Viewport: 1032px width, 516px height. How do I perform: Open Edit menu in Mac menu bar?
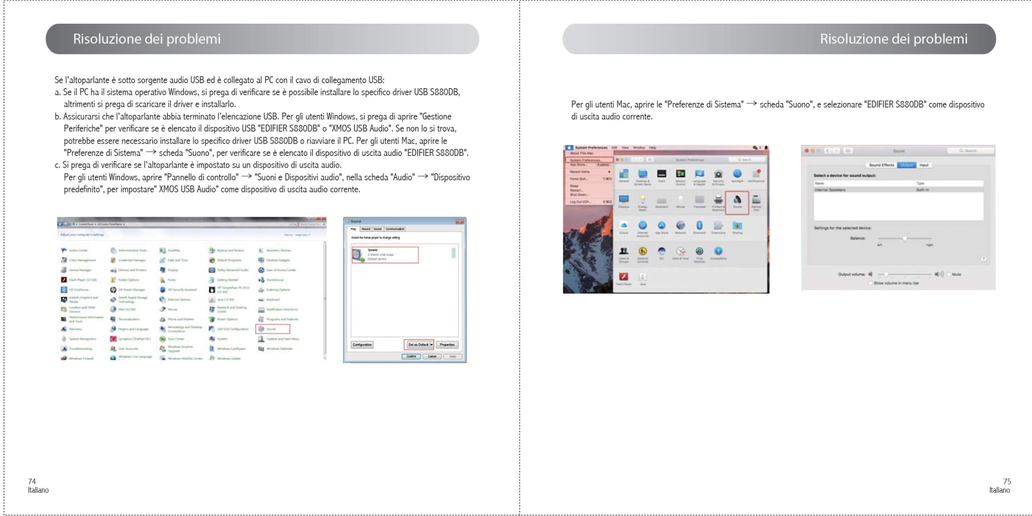click(x=614, y=148)
